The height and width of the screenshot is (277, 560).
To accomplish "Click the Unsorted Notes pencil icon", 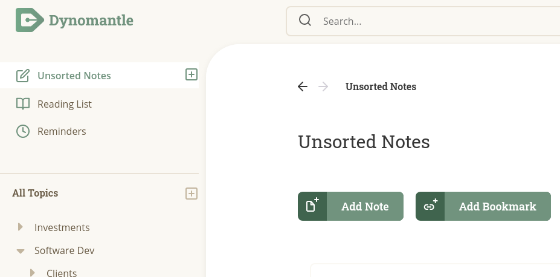I will click(23, 76).
